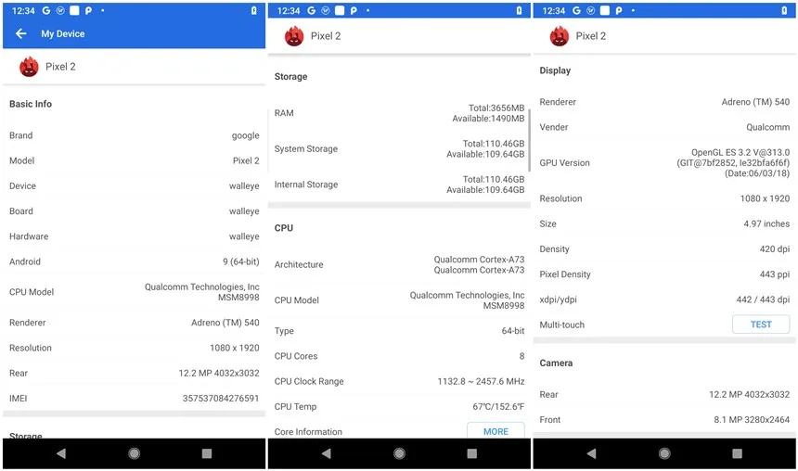Tap the CPU Temp 67°C/152.6°F value
Viewport: 798px width, 471px height.
point(498,406)
